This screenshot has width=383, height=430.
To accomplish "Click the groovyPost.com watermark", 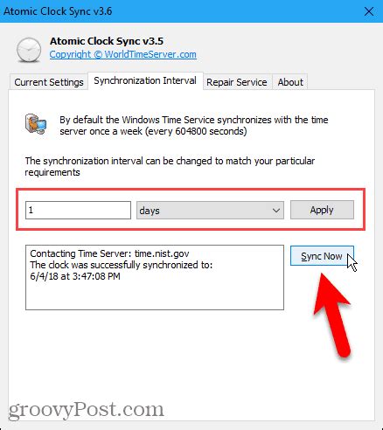I will click(x=87, y=410).
